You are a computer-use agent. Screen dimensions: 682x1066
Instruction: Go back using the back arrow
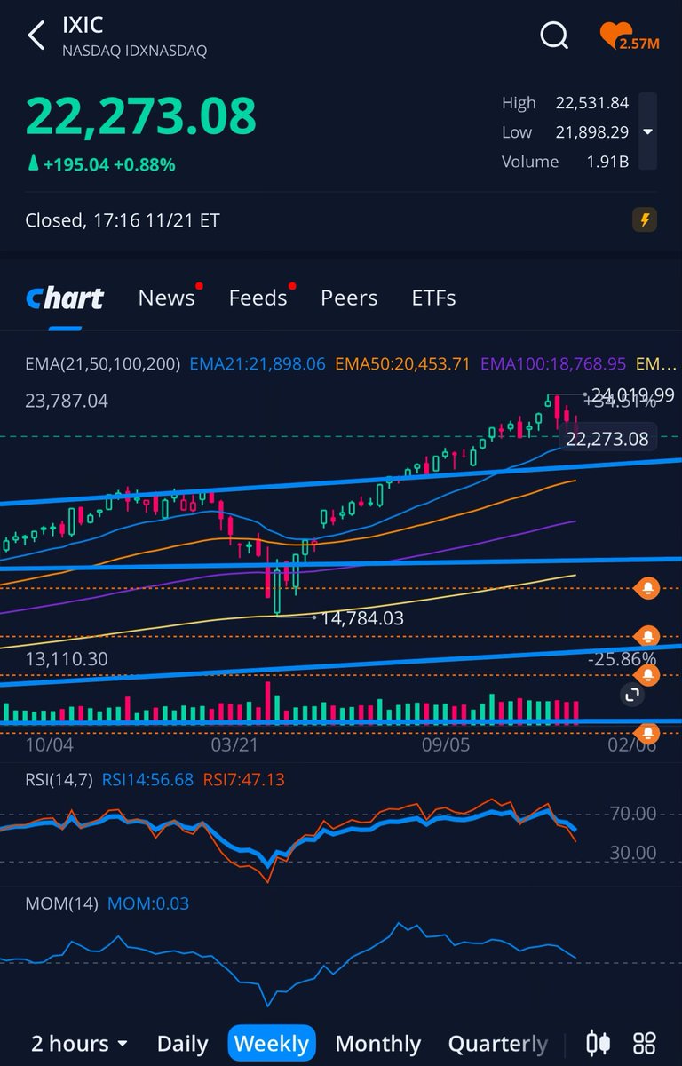pyautogui.click(x=36, y=36)
